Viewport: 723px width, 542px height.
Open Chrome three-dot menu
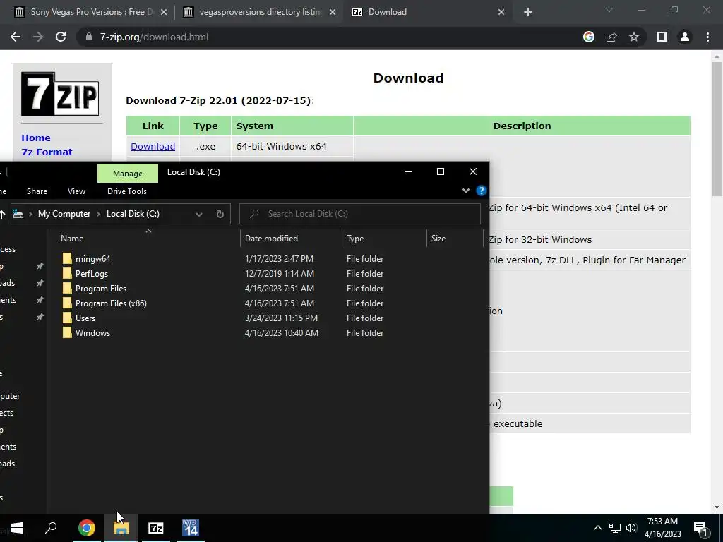tap(707, 37)
